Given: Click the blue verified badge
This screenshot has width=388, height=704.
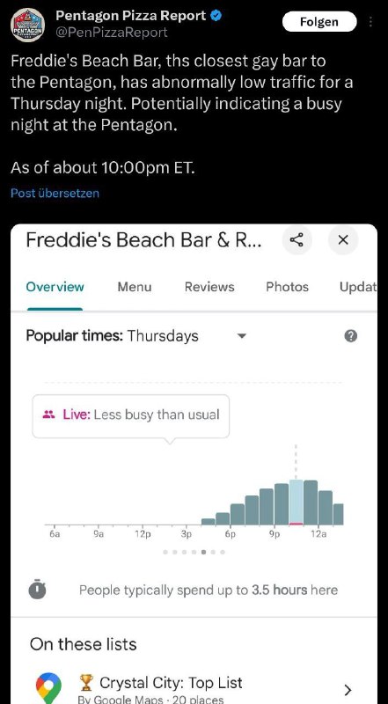Looking at the screenshot, I should [x=216, y=16].
